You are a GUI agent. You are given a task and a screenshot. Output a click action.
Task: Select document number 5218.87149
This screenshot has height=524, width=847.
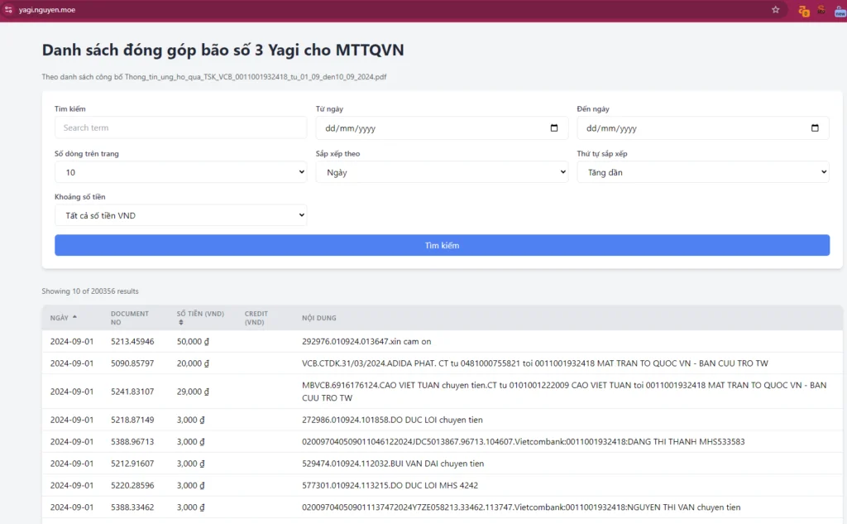point(132,420)
